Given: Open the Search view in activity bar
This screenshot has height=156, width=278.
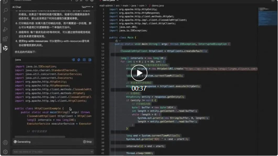Looking at the screenshot, I should coord(5,10).
